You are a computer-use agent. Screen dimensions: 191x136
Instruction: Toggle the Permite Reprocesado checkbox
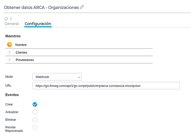point(35,127)
